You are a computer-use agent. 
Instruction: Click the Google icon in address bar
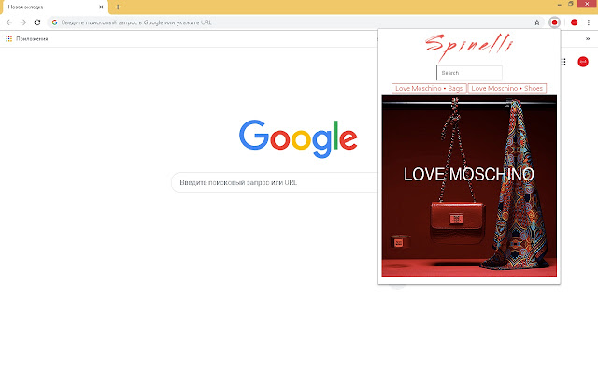(54, 22)
